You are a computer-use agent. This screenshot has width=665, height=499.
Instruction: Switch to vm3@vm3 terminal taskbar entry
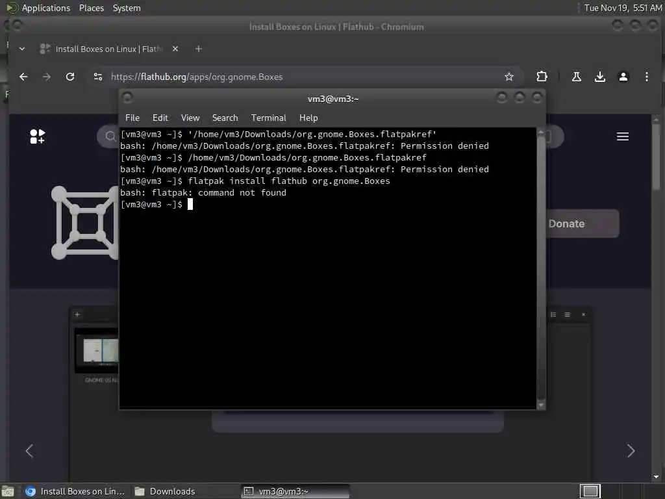[x=295, y=491]
